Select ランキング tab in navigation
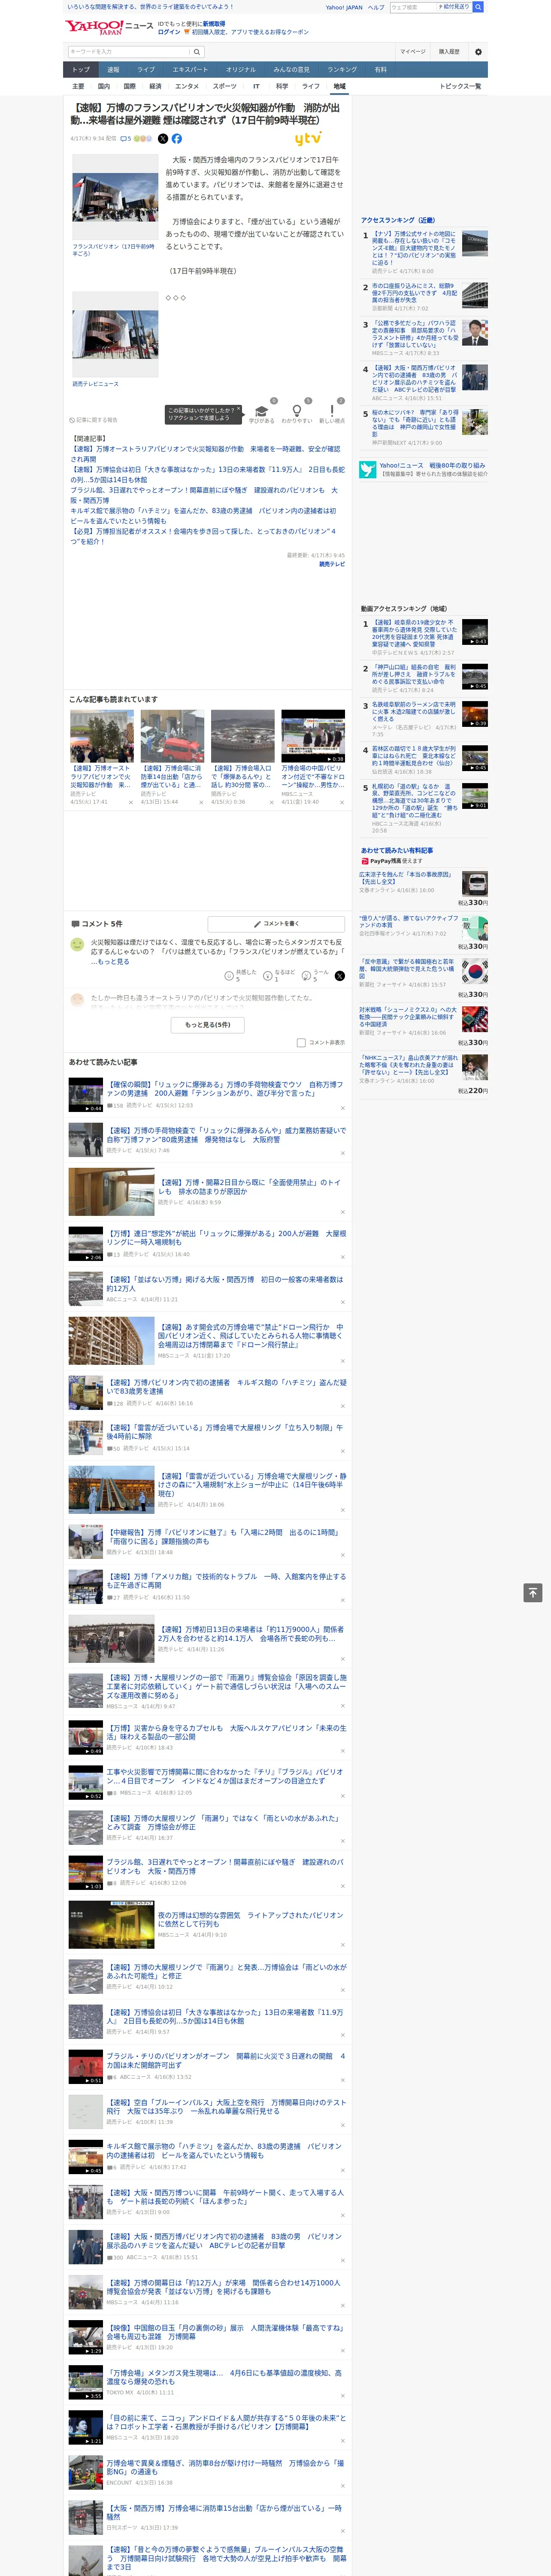Screen dimensions: 551x2576 342,70
